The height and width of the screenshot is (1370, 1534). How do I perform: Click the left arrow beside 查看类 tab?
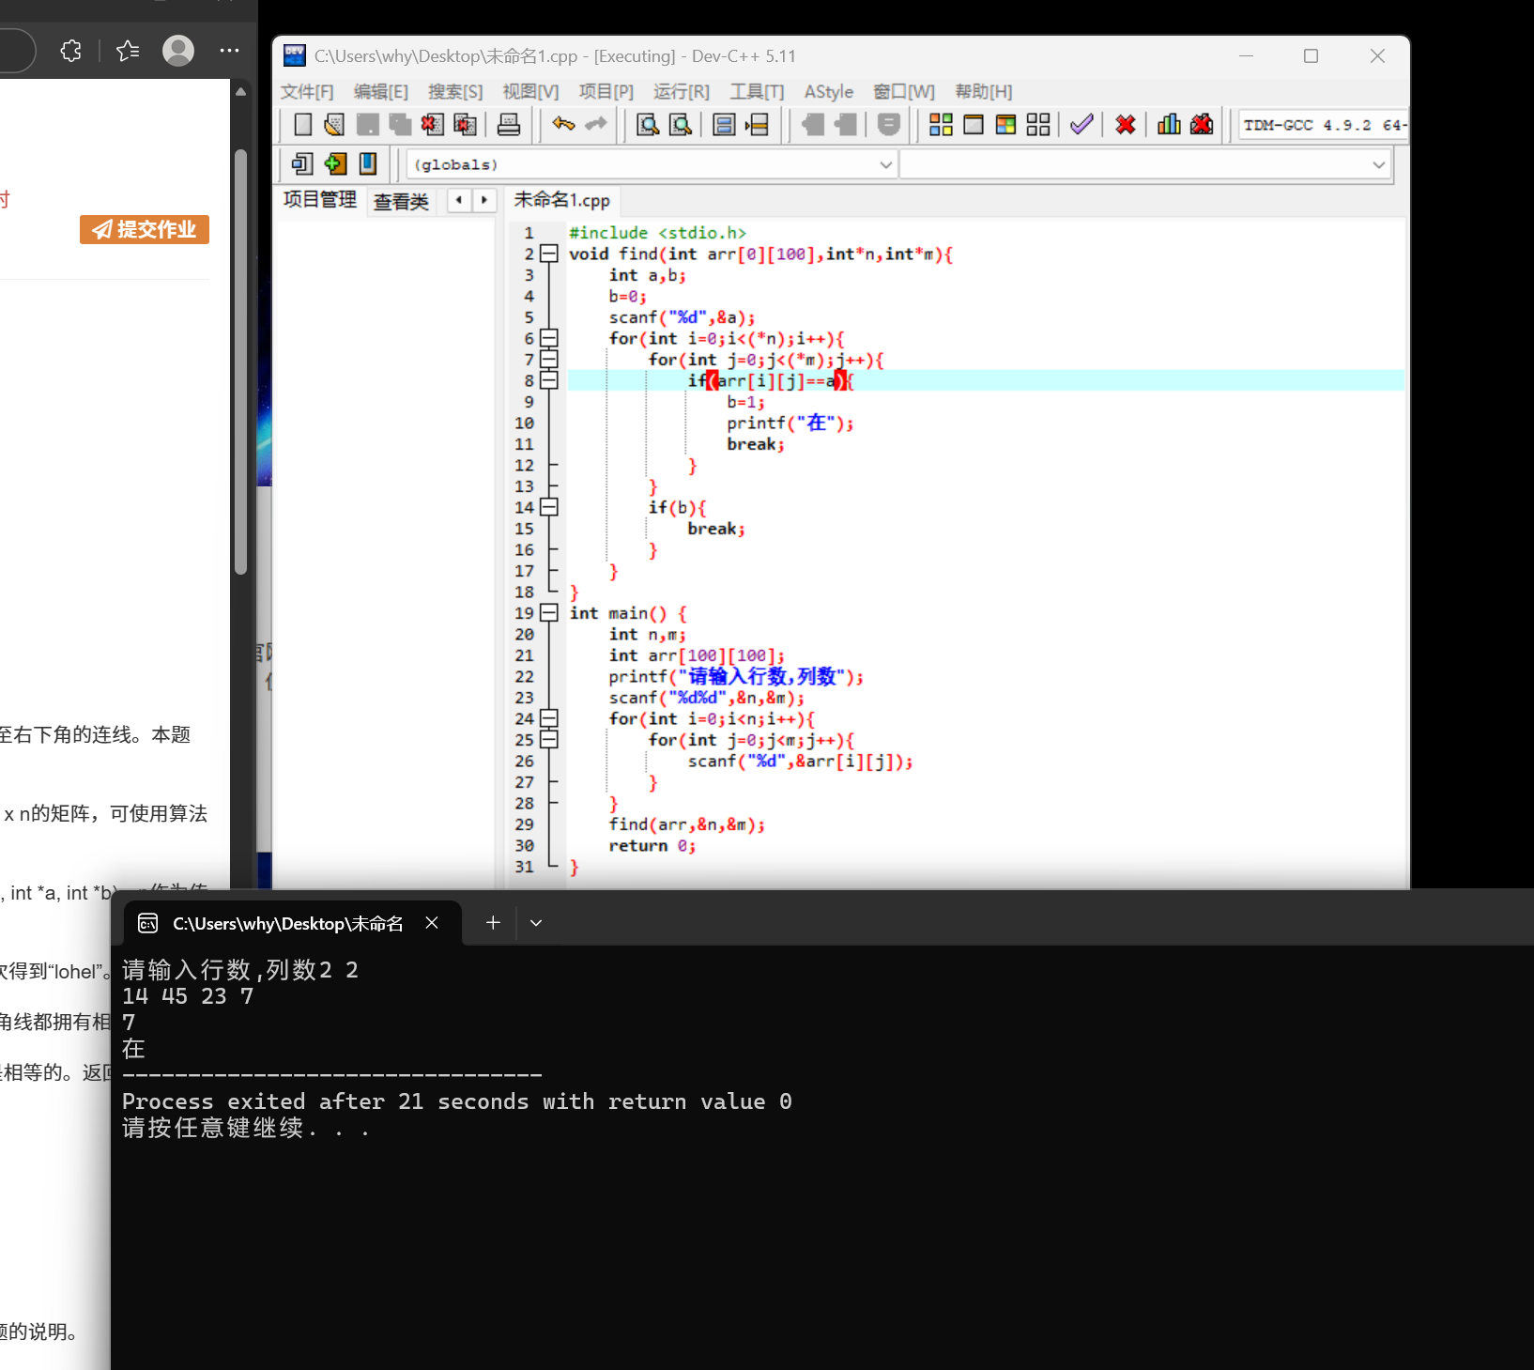point(459,200)
